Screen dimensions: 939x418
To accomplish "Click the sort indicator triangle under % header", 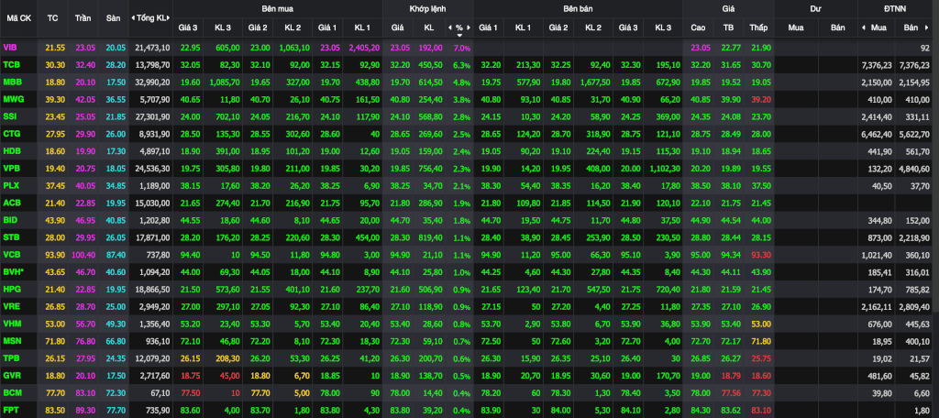I will (459, 35).
